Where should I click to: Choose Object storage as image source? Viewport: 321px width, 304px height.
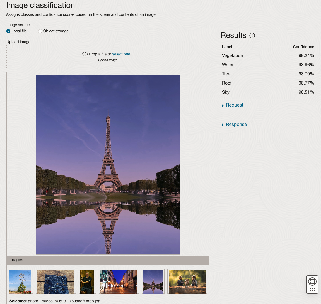(x=40, y=31)
